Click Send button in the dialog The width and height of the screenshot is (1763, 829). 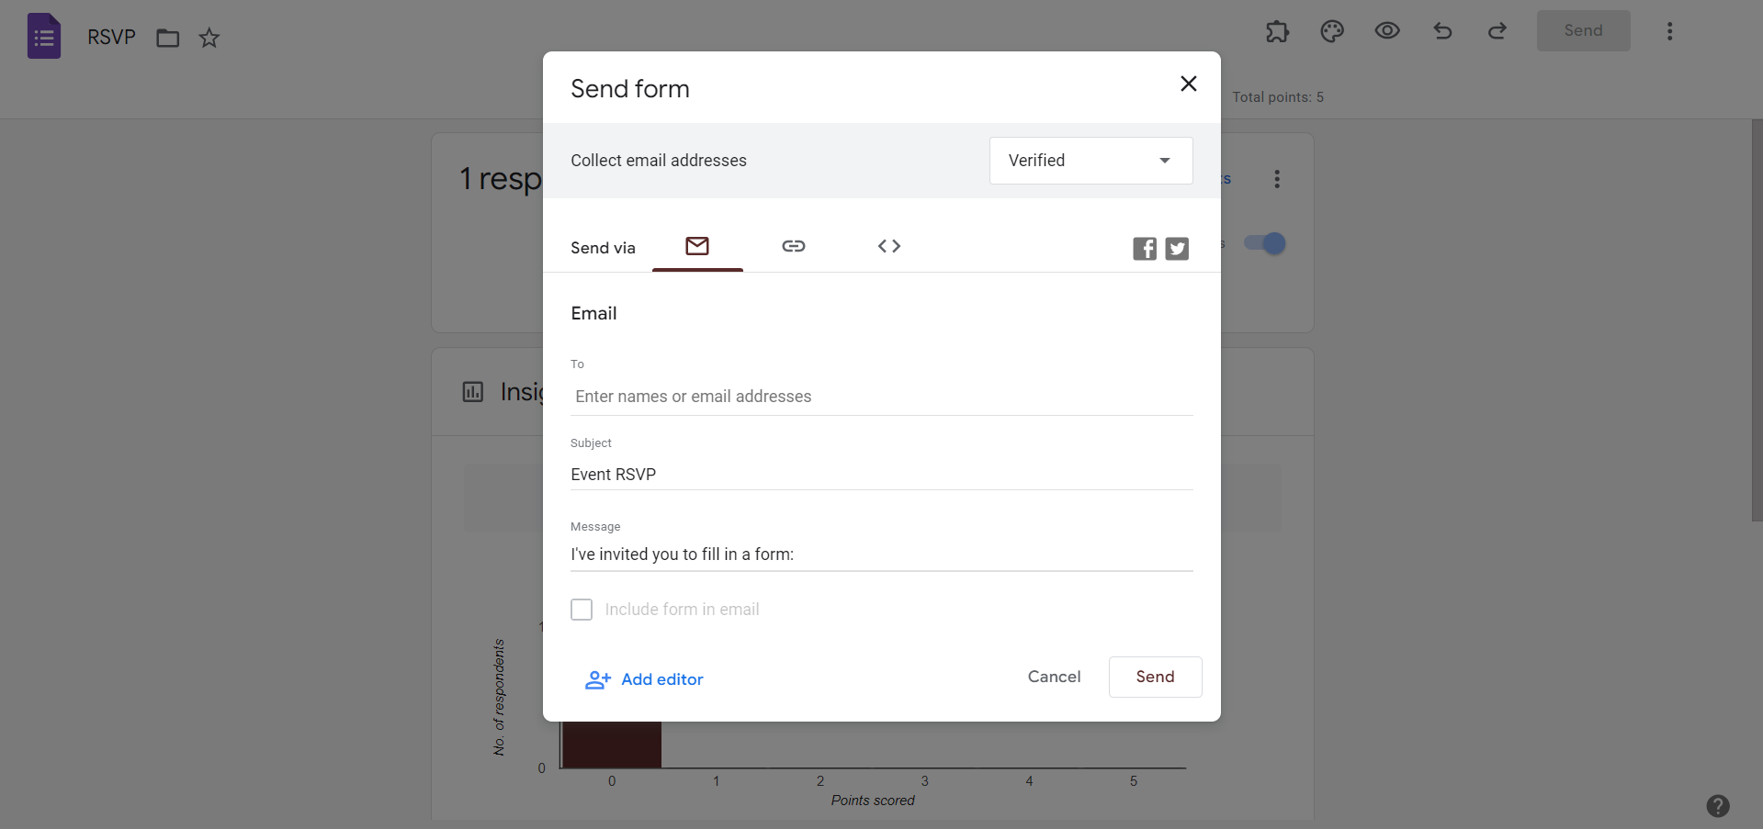(x=1155, y=677)
